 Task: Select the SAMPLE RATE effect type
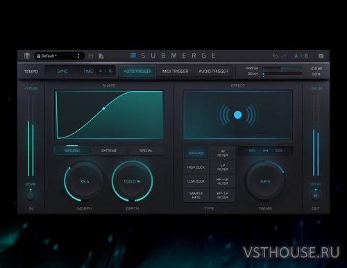pyautogui.click(x=196, y=195)
